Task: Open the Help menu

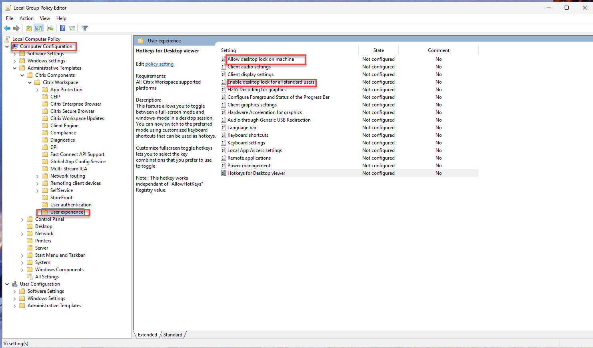Action: 61,18
